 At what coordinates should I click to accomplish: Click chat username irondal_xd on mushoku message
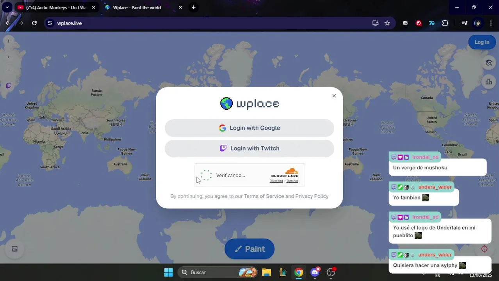pos(425,157)
